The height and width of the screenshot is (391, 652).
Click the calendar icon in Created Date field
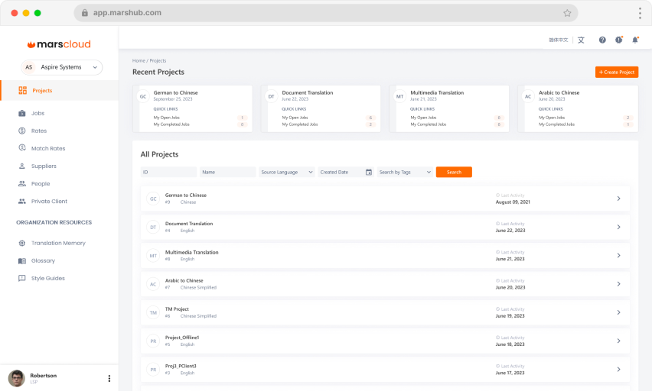click(368, 173)
